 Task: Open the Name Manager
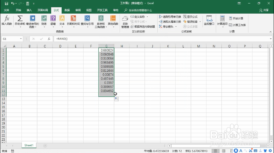pos(125,22)
